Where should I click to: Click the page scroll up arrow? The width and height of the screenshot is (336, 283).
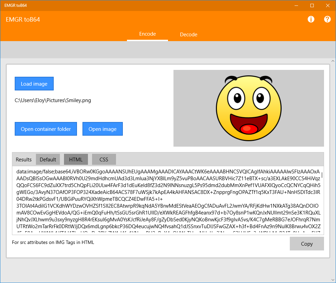click(333, 61)
